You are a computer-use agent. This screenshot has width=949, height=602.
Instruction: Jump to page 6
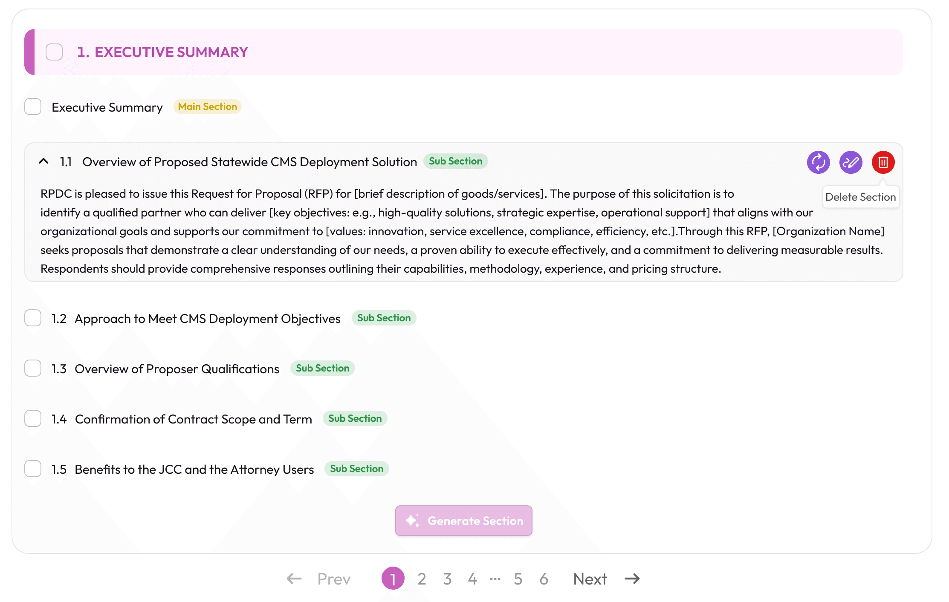pyautogui.click(x=544, y=579)
